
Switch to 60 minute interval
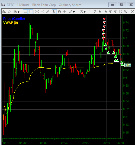[x=115, y=12]
